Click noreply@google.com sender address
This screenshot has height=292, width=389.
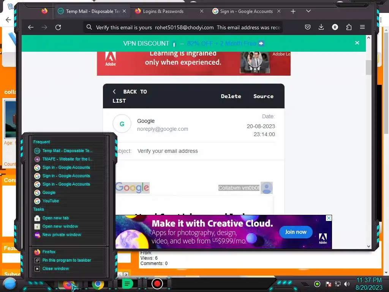click(163, 129)
